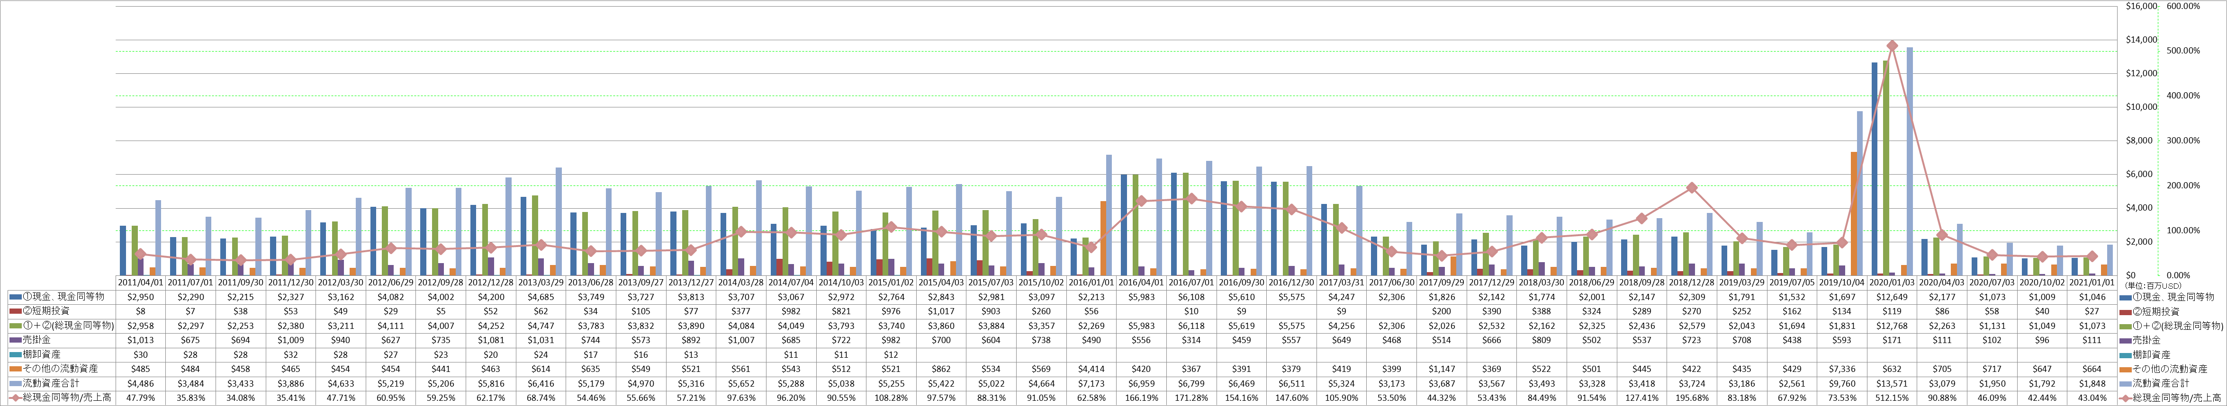Select the $12,649 cash cell

point(1893,296)
